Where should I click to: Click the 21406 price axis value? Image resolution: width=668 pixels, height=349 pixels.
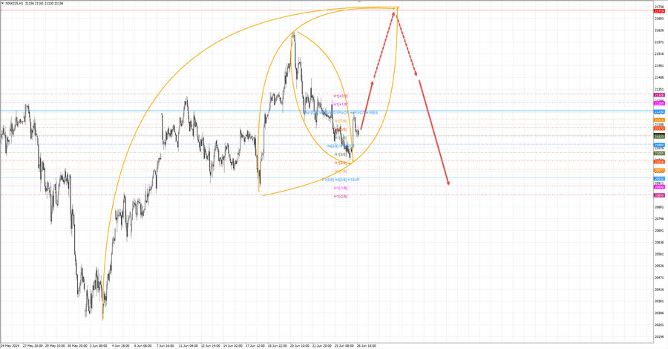(x=659, y=77)
